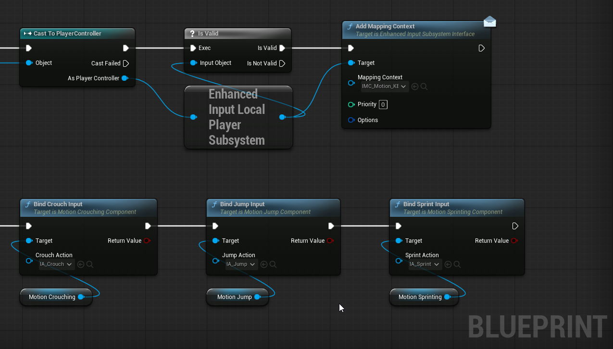Viewport: 613px width, 349px height.
Task: Click the question mark icon on Is Valid
Action: click(x=192, y=34)
